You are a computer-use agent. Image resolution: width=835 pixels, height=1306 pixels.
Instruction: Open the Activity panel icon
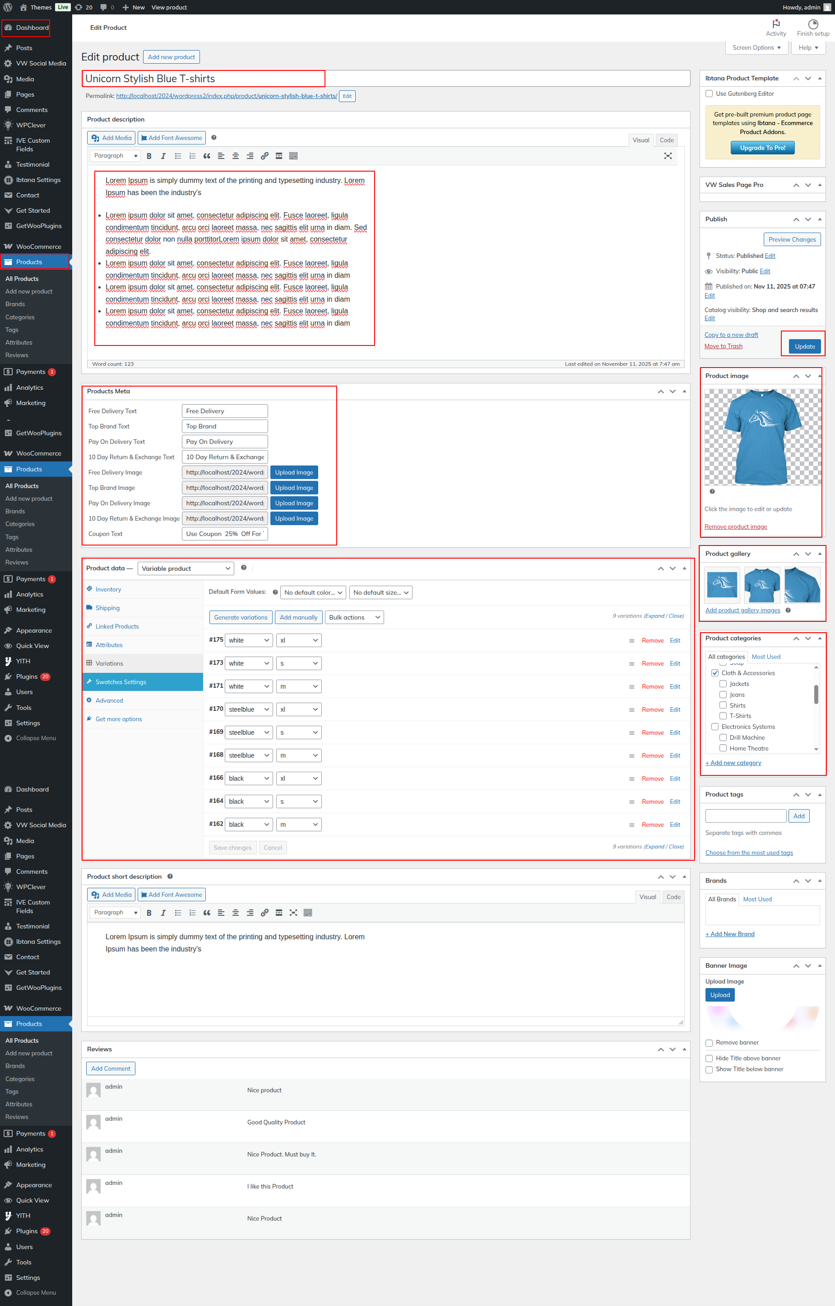coord(775,24)
